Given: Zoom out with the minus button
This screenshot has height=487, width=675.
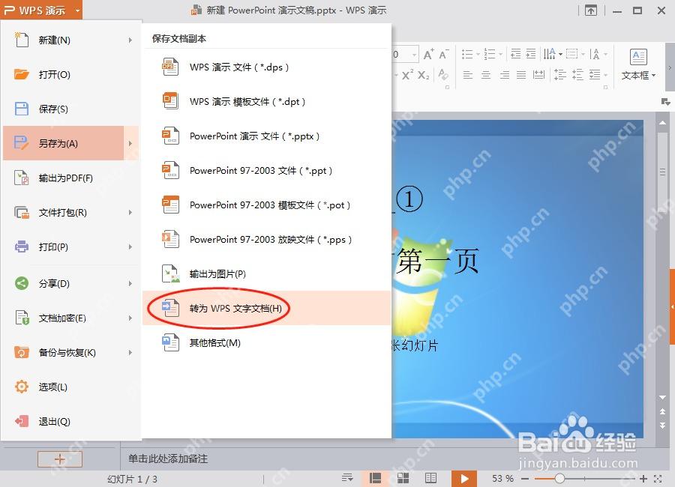Looking at the screenshot, I should point(525,479).
